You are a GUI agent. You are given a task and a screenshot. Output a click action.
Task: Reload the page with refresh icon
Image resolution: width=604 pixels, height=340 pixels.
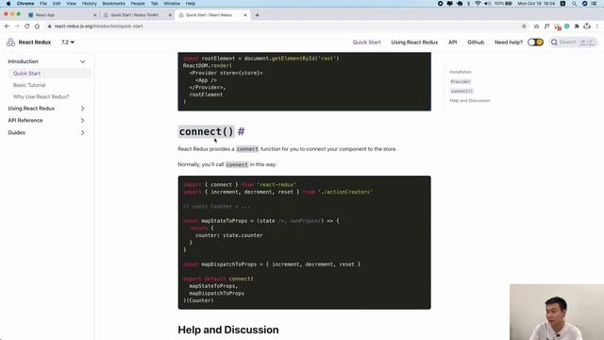[27, 26]
